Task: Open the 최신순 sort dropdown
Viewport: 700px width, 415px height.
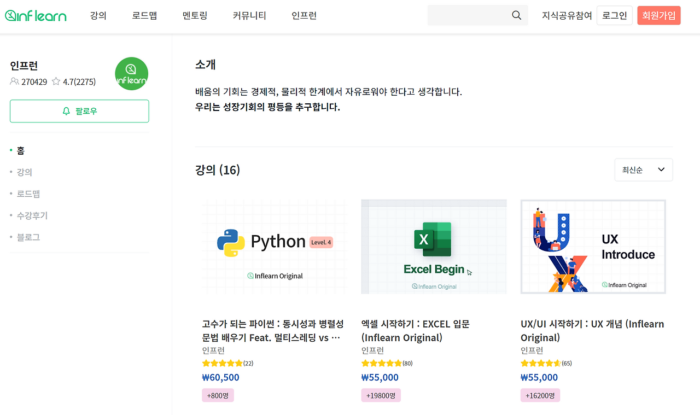Action: point(634,169)
